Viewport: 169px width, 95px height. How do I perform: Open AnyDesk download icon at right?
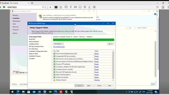pyautogui.click(x=163, y=7)
